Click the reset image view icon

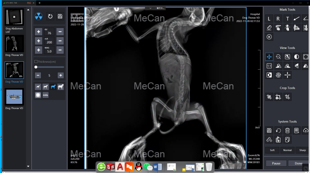[x=278, y=75]
